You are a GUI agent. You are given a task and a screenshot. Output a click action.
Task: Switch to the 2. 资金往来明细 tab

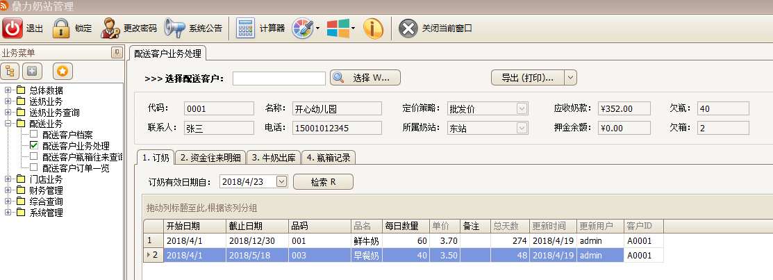210,158
